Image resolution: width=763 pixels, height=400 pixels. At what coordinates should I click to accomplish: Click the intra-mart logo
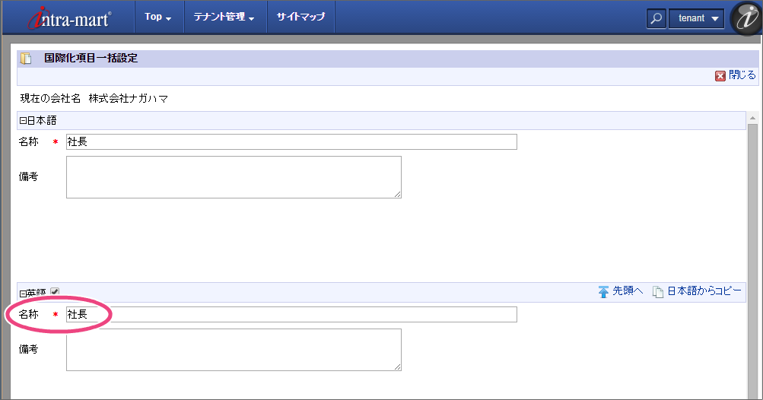tap(69, 17)
